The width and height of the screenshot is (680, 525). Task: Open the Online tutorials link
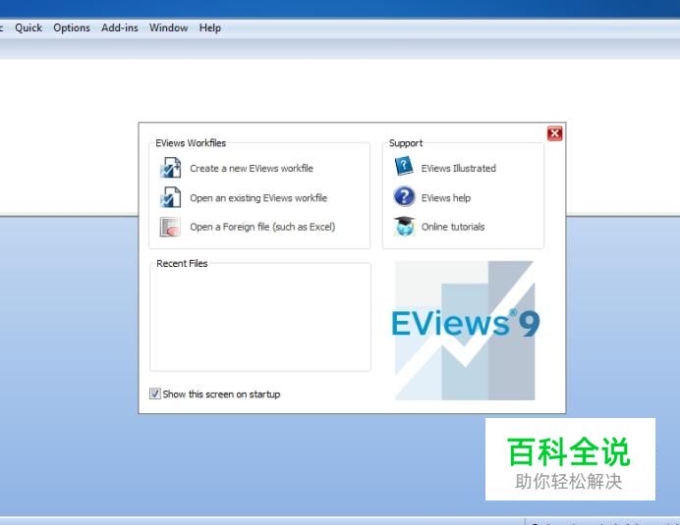tap(453, 227)
